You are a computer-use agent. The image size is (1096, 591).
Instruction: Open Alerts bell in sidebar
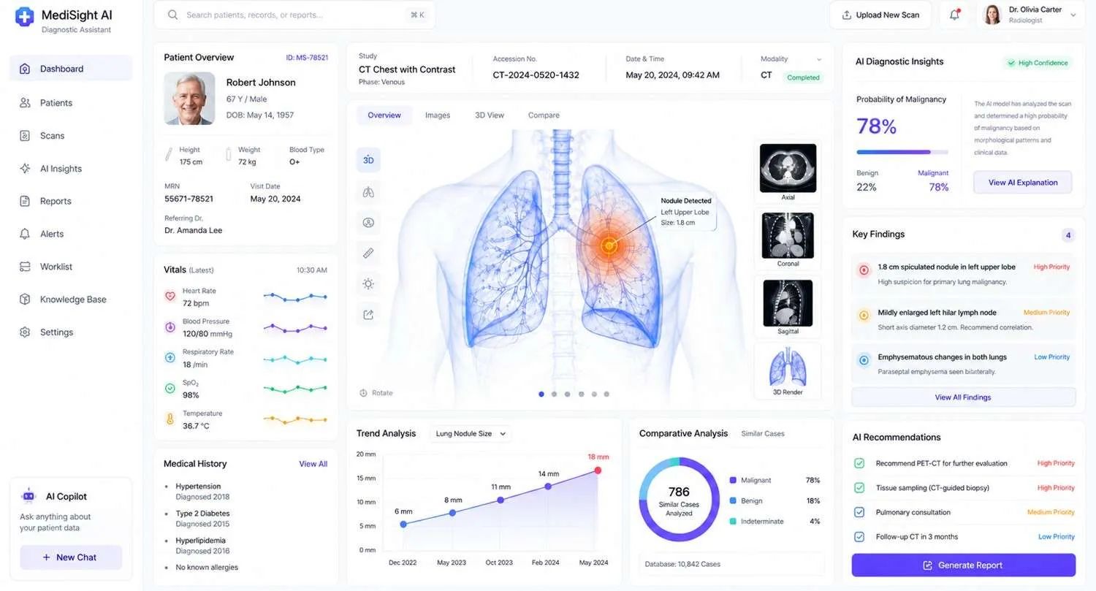(25, 234)
